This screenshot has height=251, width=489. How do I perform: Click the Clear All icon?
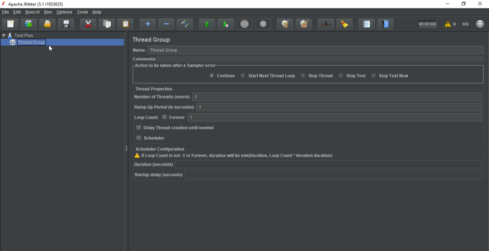pyautogui.click(x=304, y=24)
